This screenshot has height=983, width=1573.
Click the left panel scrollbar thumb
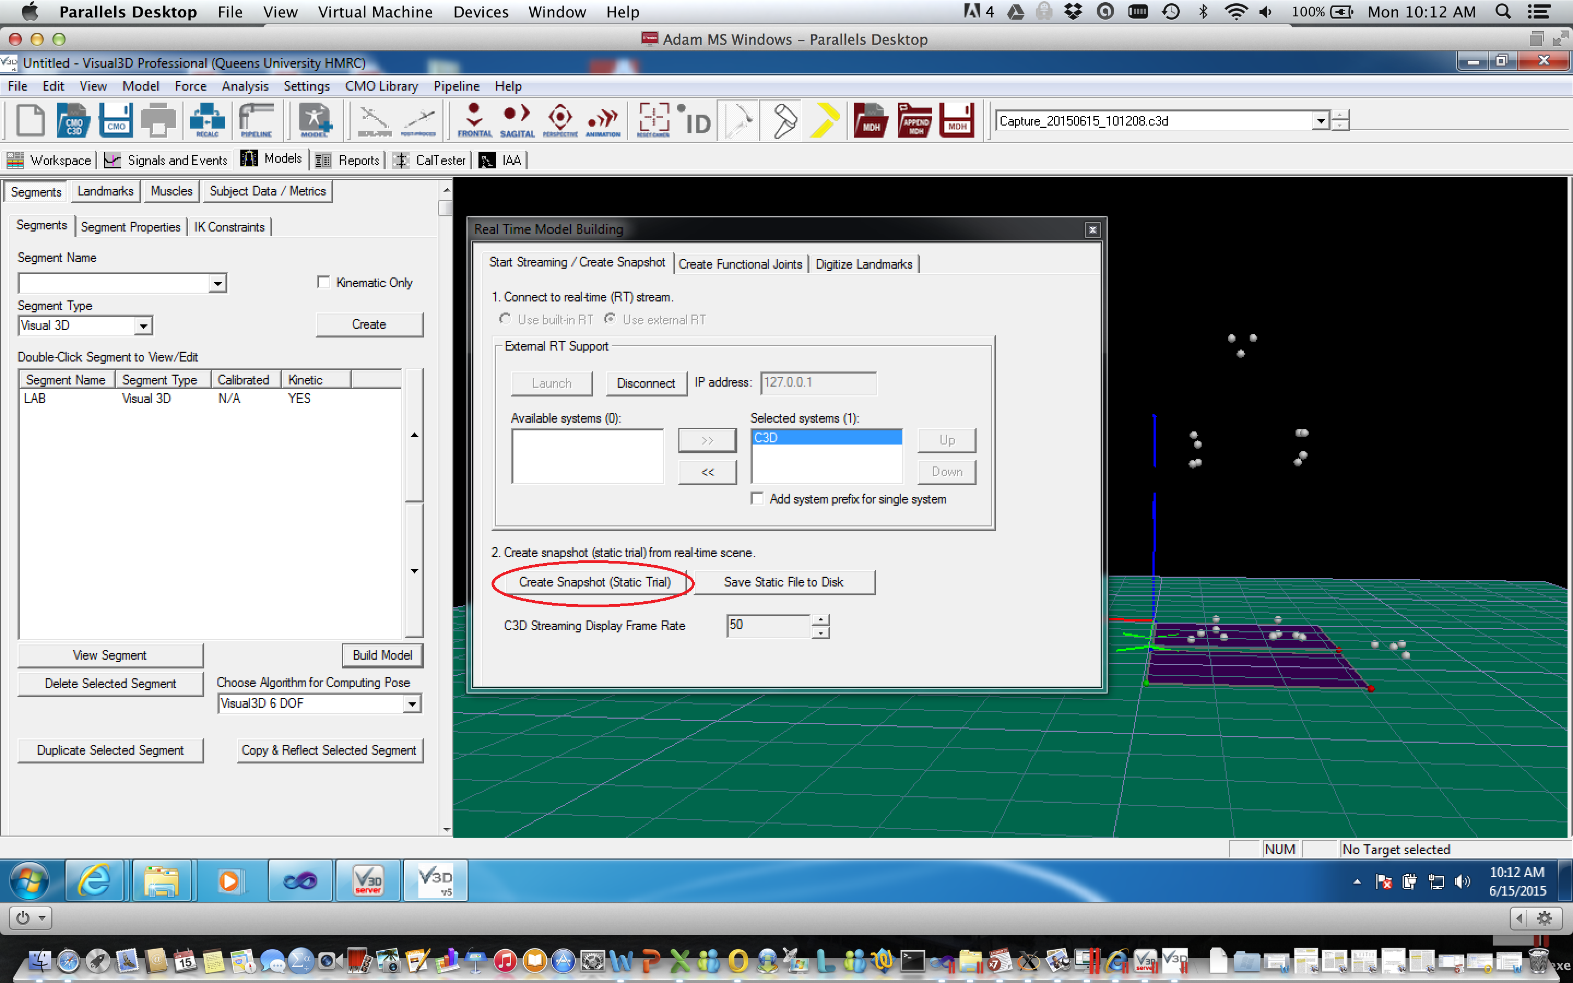445,208
